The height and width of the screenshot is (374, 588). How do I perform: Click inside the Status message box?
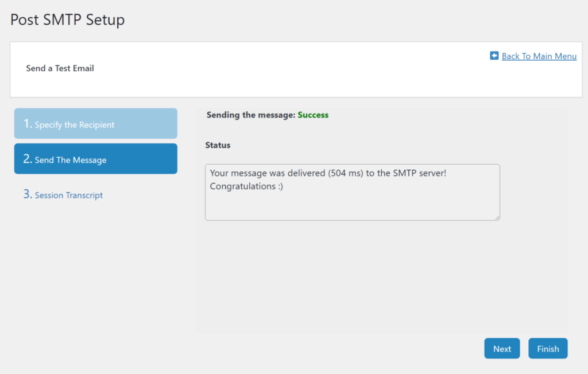click(352, 192)
